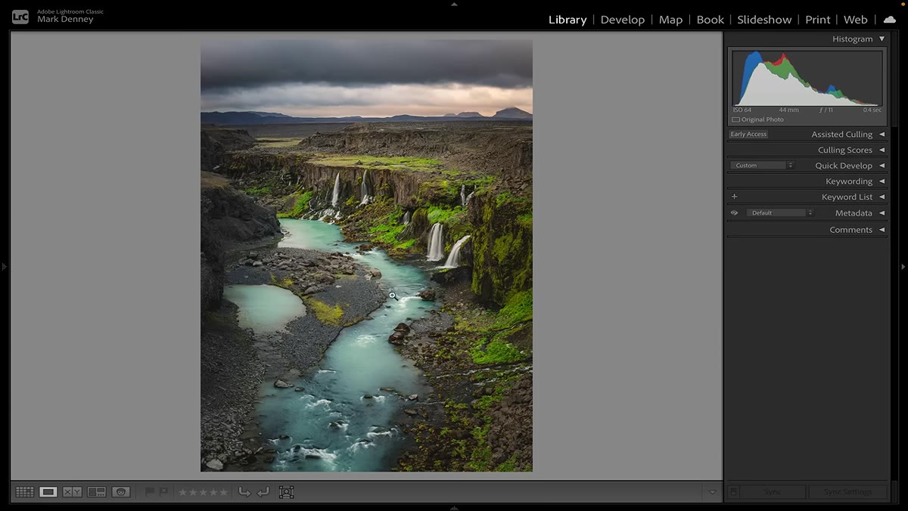Expand the Keyword List panel
The width and height of the screenshot is (908, 511).
coord(882,197)
